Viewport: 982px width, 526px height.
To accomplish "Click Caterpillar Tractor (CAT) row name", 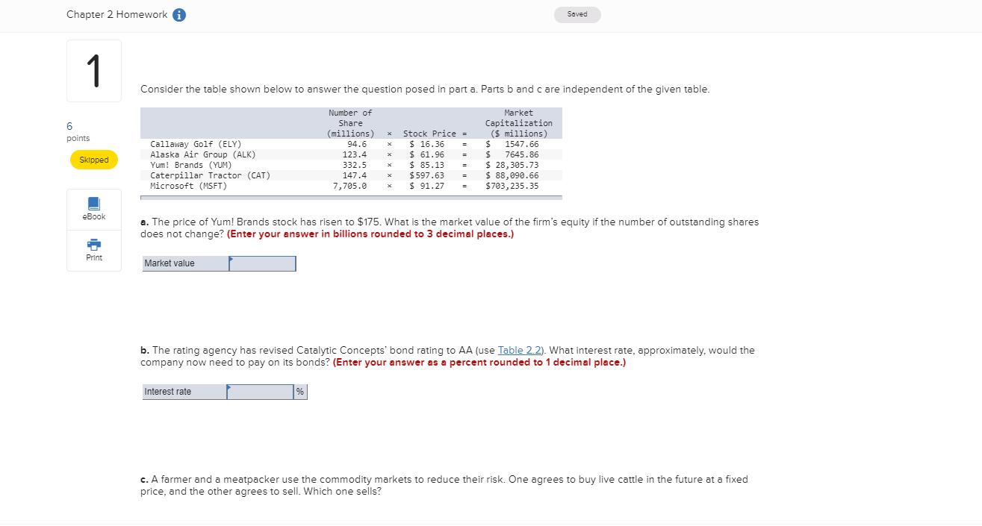I will (211, 175).
